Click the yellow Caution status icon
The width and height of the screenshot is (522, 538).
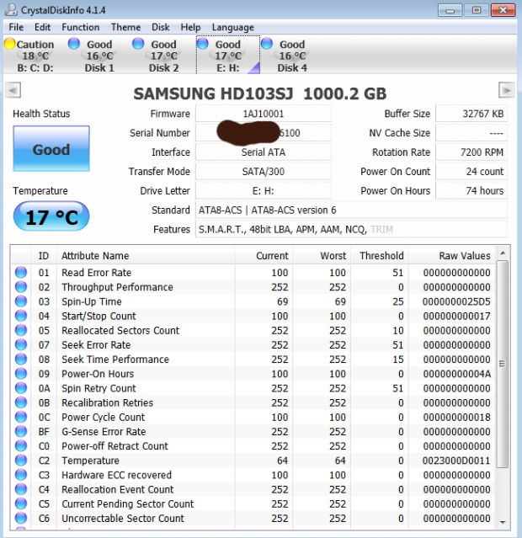(10, 44)
